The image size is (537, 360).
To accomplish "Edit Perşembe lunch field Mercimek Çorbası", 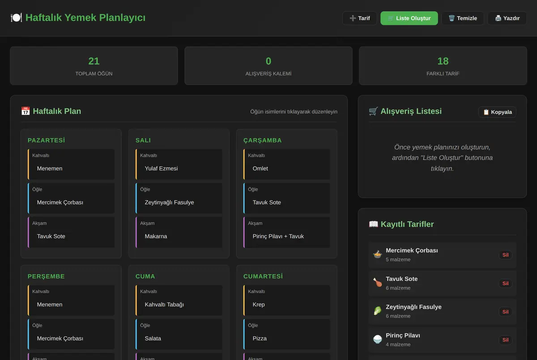I will pyautogui.click(x=71, y=339).
